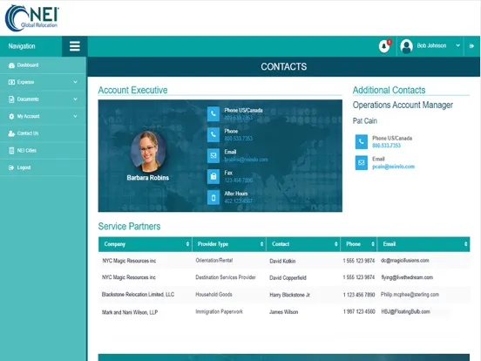The image size is (481, 361).
Task: Click Mark and Nani Wilson, LLP row
Action: pyautogui.click(x=284, y=312)
